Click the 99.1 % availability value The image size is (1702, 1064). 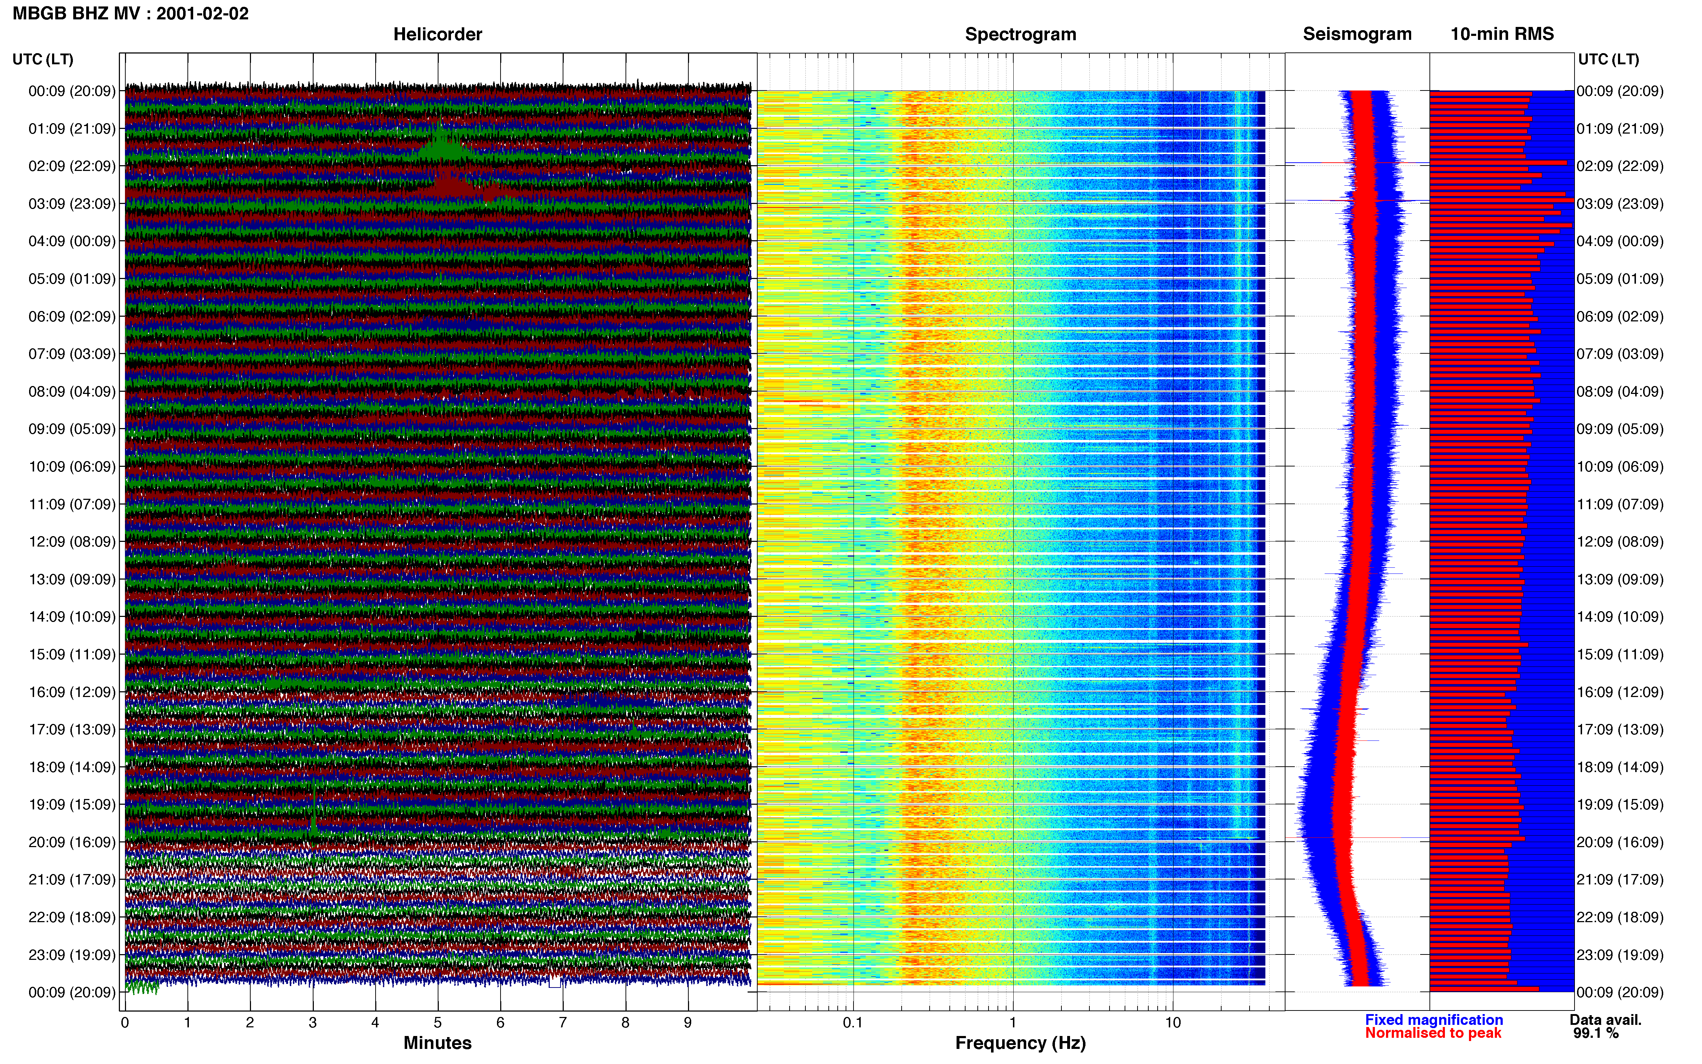(x=1596, y=1033)
